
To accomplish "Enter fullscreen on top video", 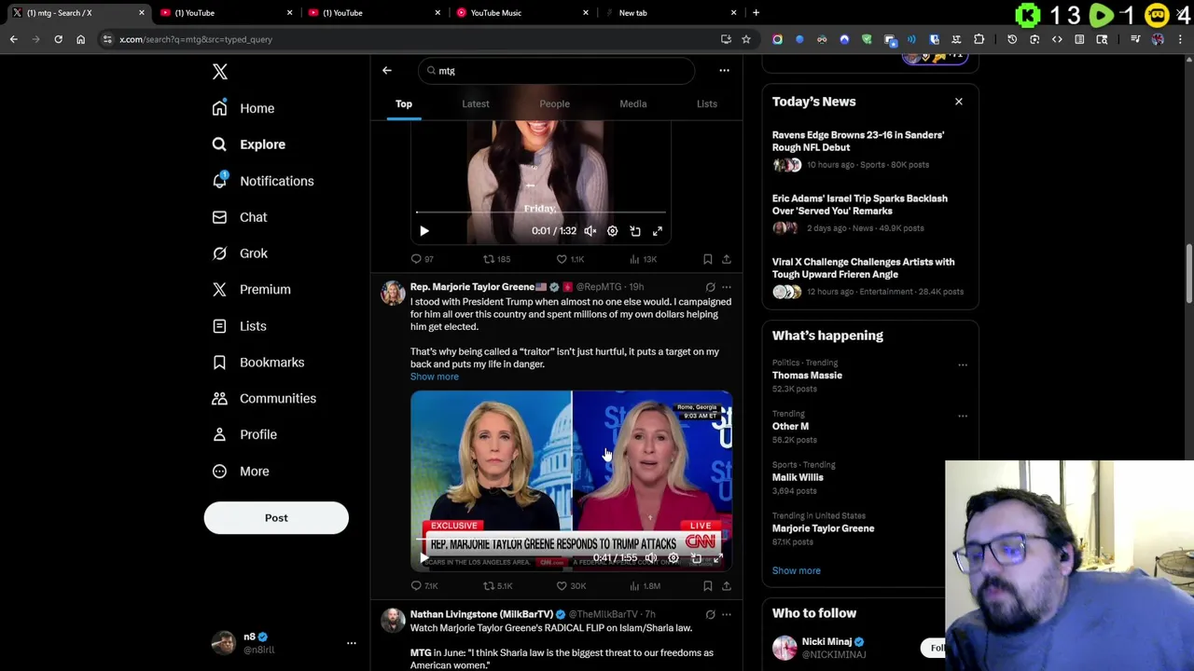I will (658, 231).
